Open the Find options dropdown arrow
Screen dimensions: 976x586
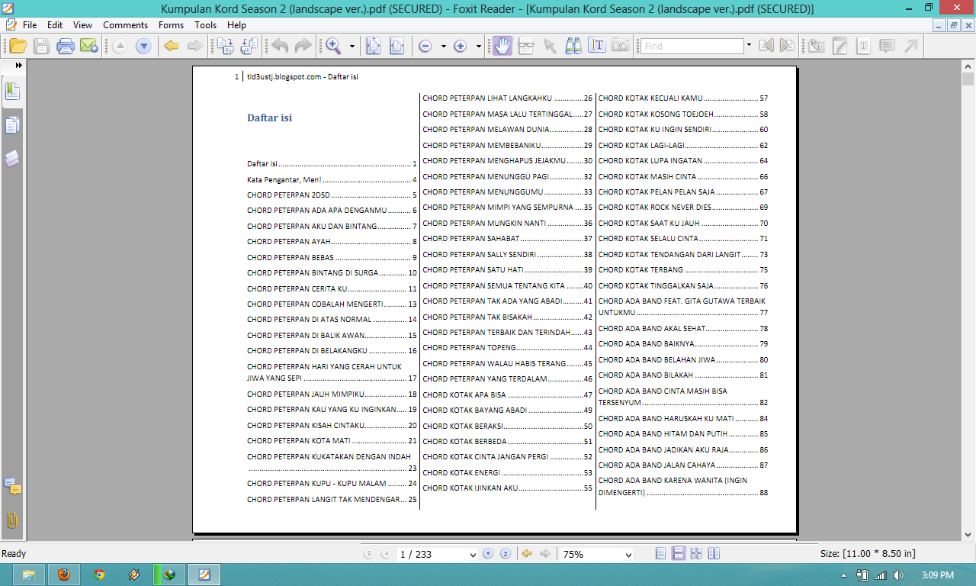click(x=749, y=46)
